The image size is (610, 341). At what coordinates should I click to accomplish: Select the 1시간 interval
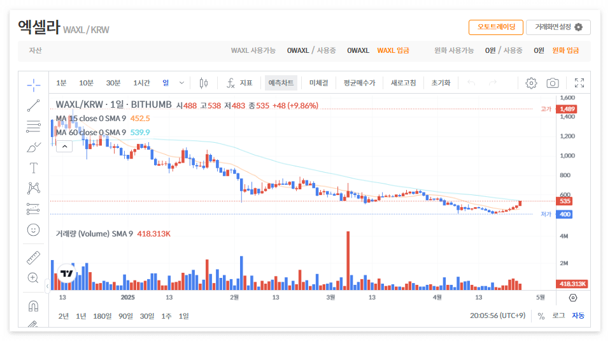click(141, 83)
